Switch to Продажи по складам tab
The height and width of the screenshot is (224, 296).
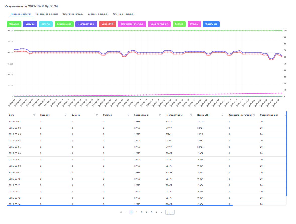click(47, 14)
